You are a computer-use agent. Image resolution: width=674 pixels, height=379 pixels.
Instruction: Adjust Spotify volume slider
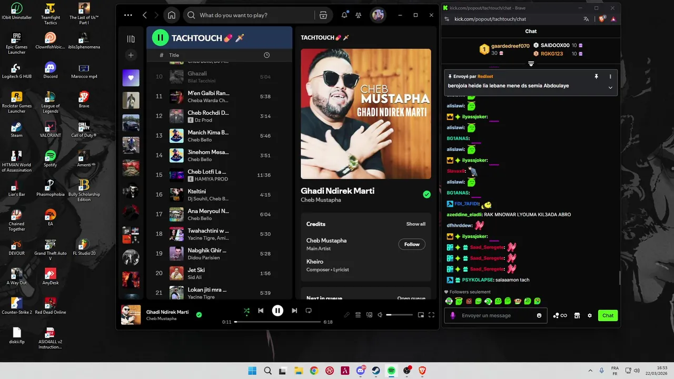(400, 315)
